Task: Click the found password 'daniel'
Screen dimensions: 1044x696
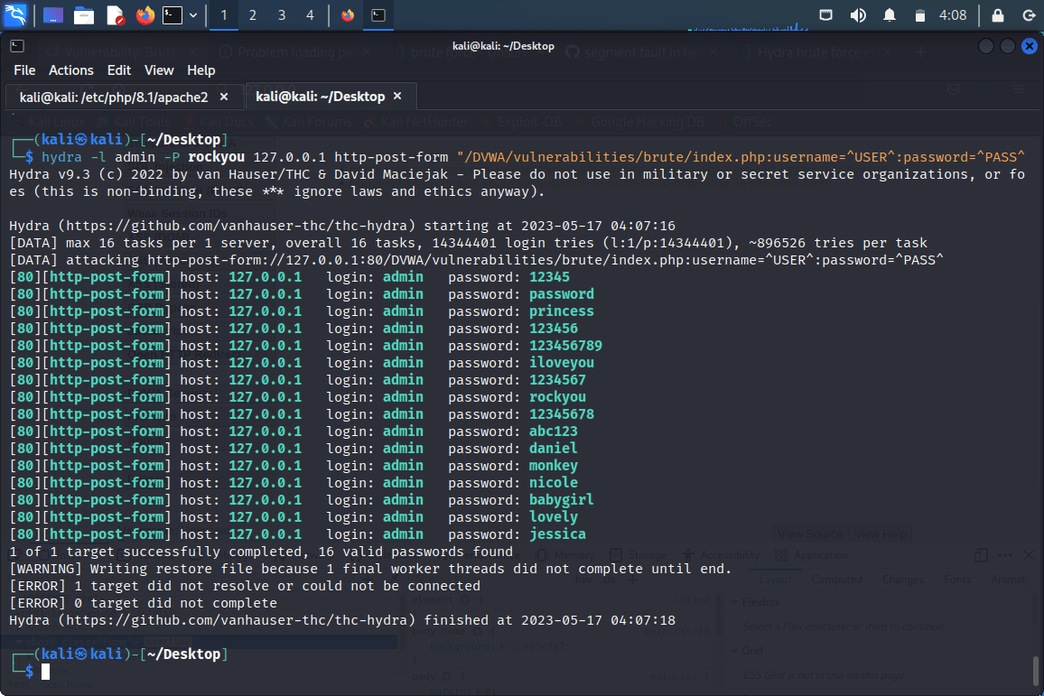Action: pyautogui.click(x=554, y=449)
